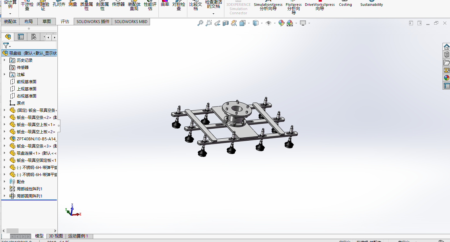Toggle the Section View icon
Screen dimensions: 450x242
pyautogui.click(x=226, y=23)
